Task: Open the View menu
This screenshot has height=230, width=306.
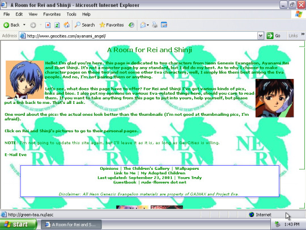Action: [33, 14]
